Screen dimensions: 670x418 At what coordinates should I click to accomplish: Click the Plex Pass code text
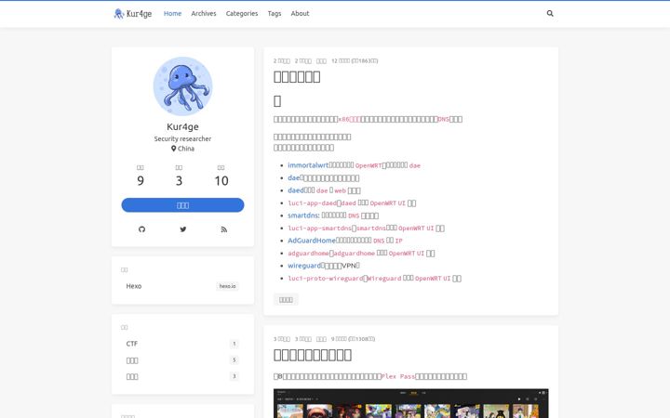pos(398,376)
